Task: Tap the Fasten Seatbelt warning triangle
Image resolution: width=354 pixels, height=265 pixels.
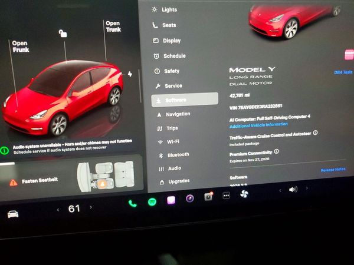Action: (x=13, y=183)
